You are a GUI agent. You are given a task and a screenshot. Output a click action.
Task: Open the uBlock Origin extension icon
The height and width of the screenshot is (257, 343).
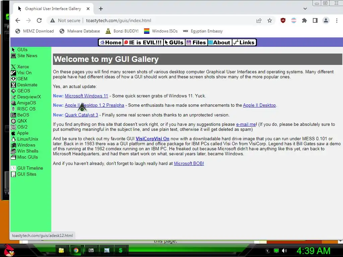[x=283, y=20]
